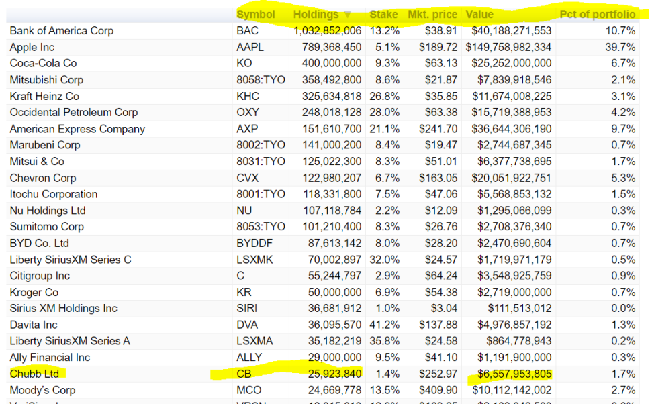650x404 pixels.
Task: Select the highlighted value $6,557,953,805
Action: click(x=514, y=374)
